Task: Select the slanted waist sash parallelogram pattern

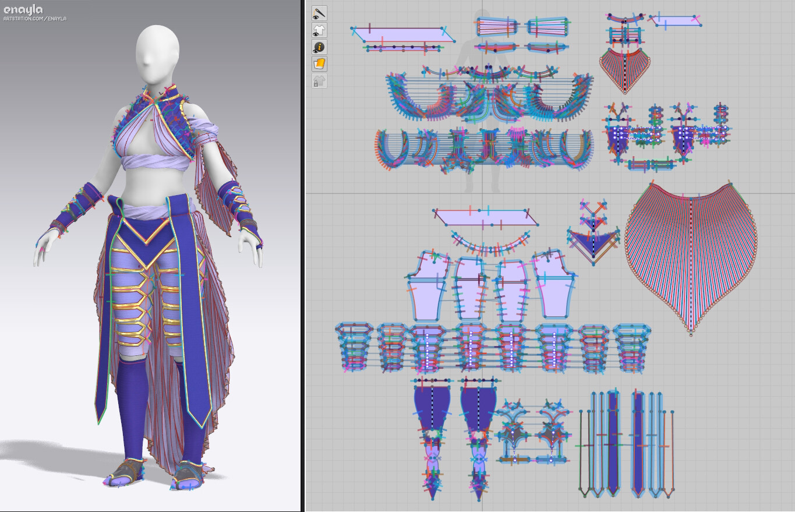Action: click(486, 217)
